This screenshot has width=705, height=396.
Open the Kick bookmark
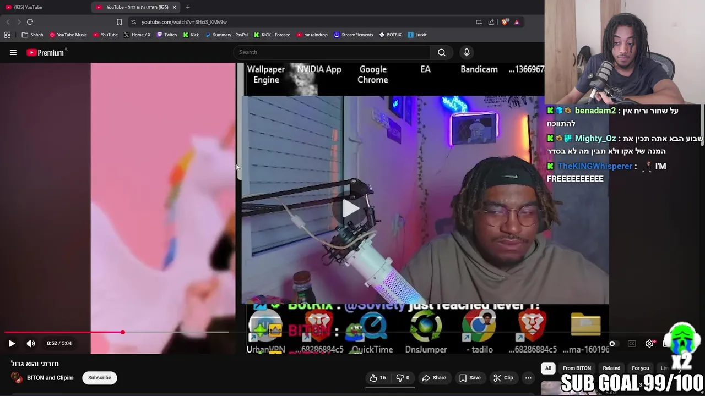(x=191, y=35)
